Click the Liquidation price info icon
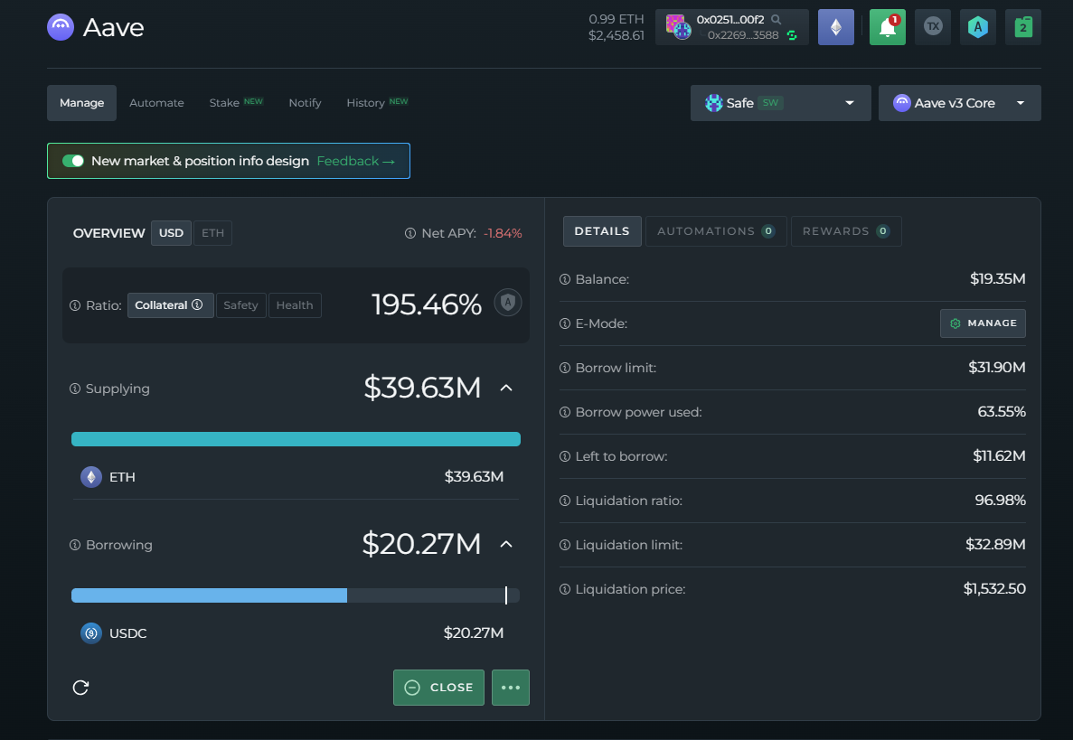The height and width of the screenshot is (740, 1073). tap(565, 589)
